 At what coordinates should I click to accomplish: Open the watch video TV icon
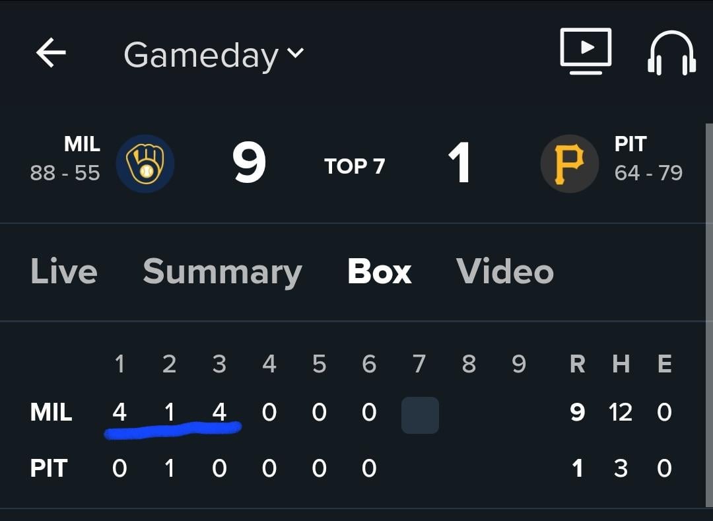click(x=586, y=50)
